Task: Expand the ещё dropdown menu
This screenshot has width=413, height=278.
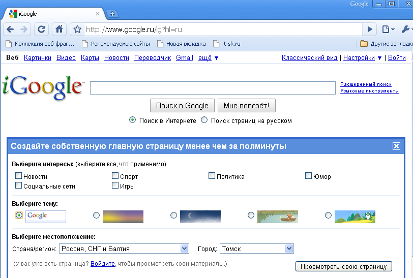Action: tap(208, 57)
